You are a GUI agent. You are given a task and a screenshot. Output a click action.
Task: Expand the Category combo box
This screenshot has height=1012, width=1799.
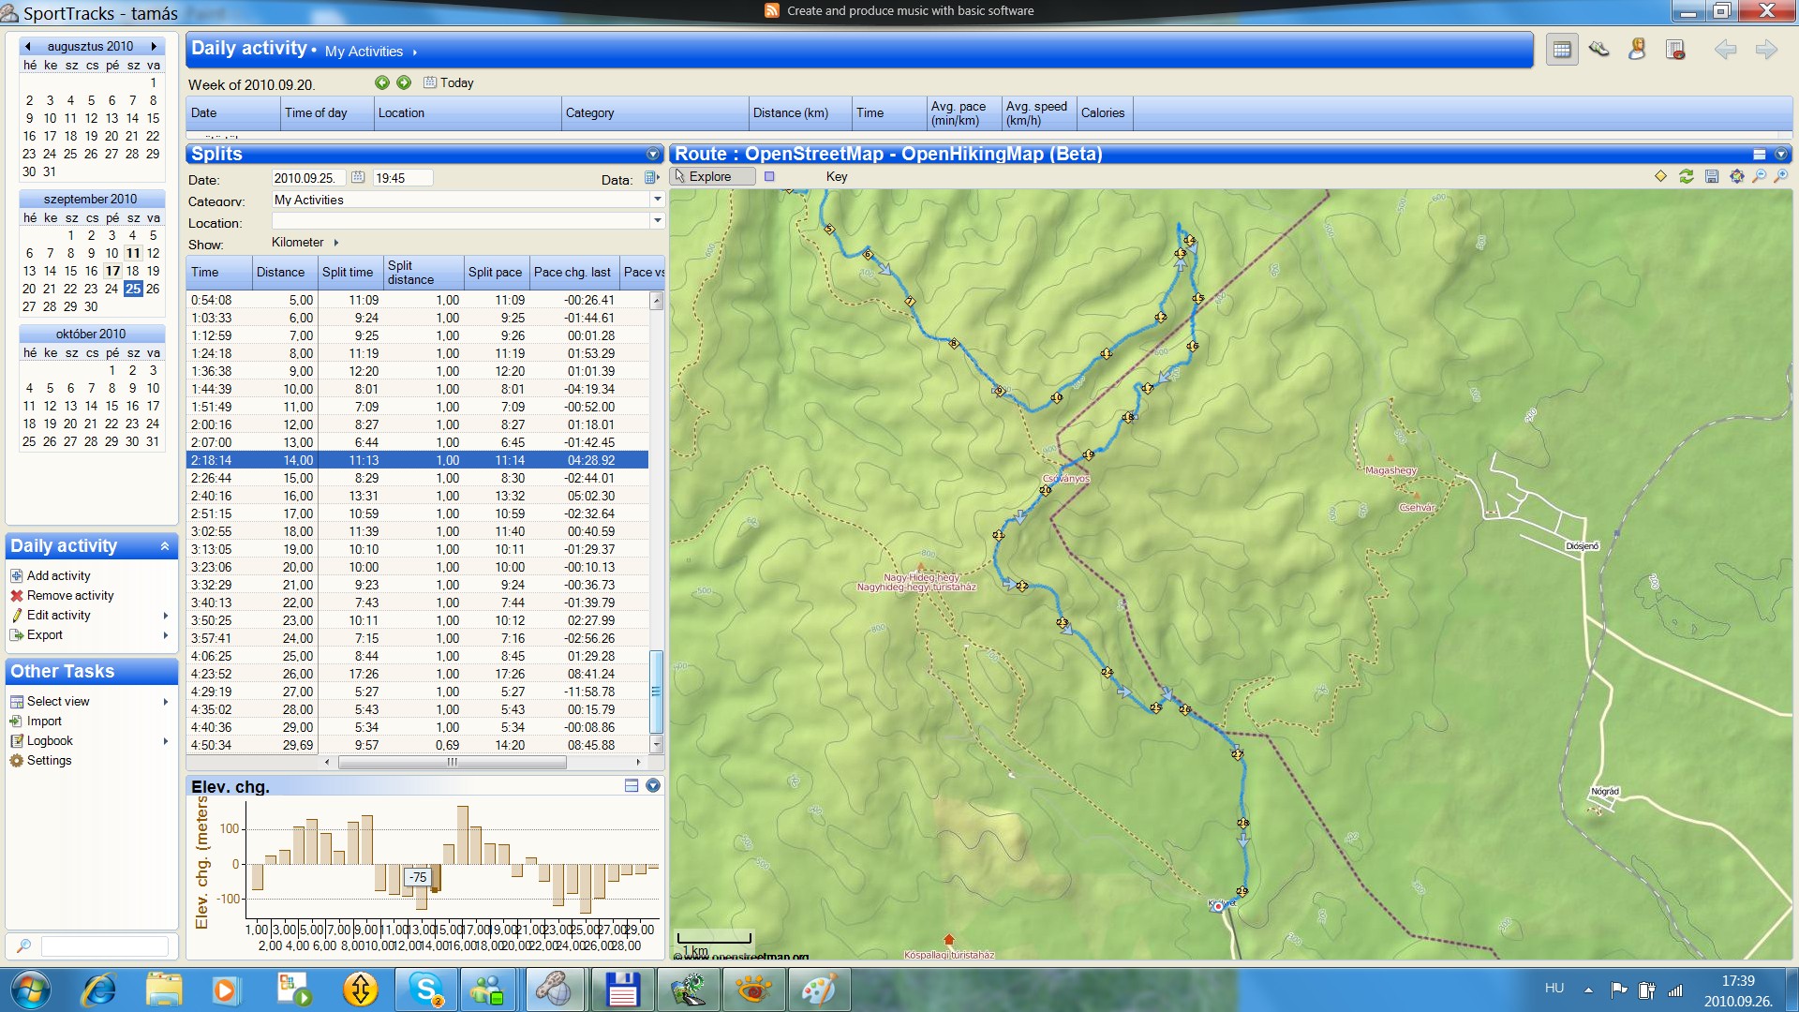pos(657,200)
